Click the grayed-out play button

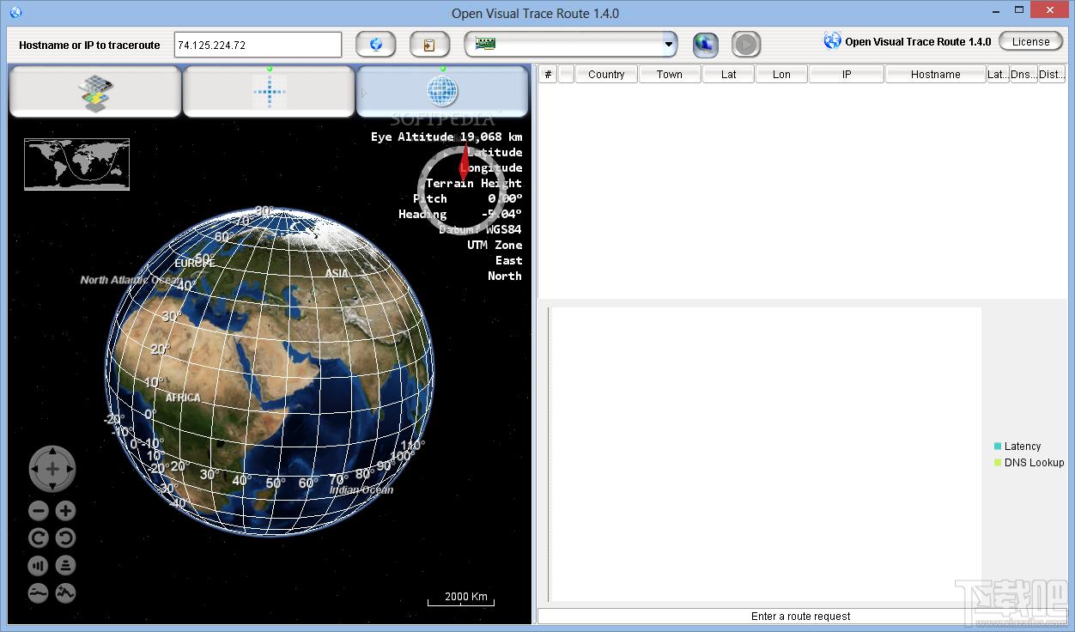pos(746,45)
